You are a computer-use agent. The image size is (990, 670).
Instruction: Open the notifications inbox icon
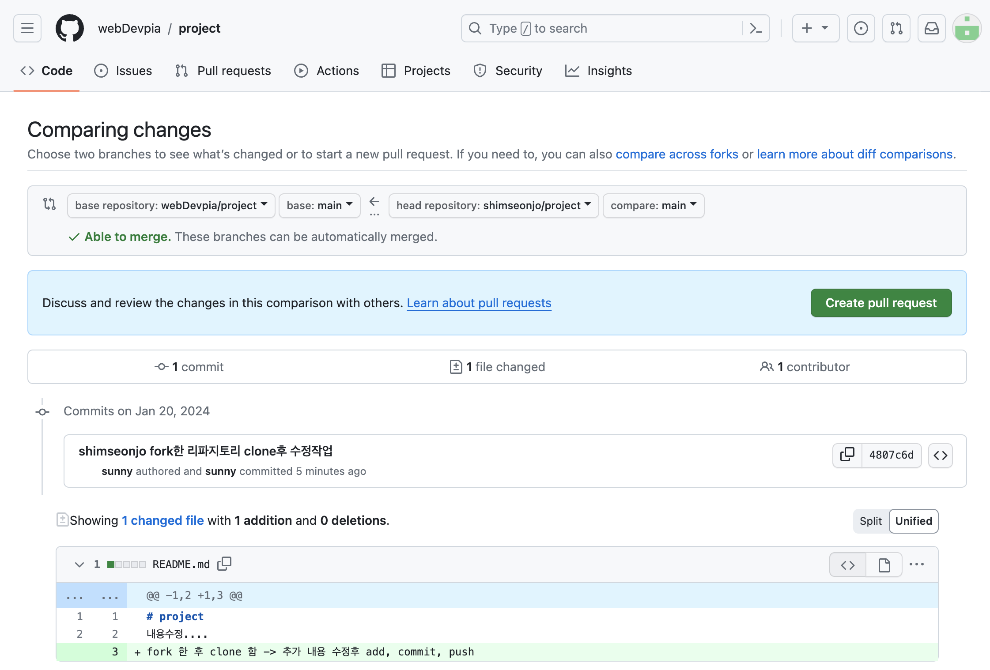coord(931,28)
